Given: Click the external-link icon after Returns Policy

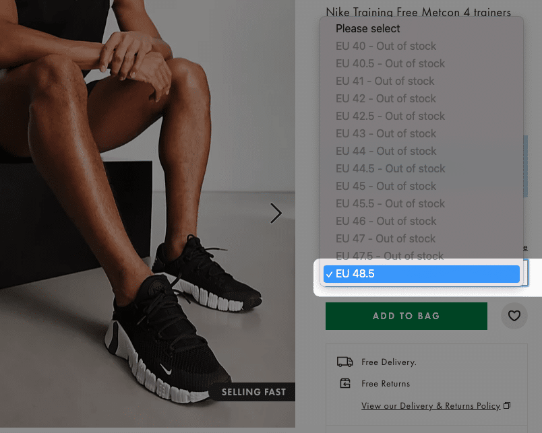Looking at the screenshot, I should tap(507, 405).
